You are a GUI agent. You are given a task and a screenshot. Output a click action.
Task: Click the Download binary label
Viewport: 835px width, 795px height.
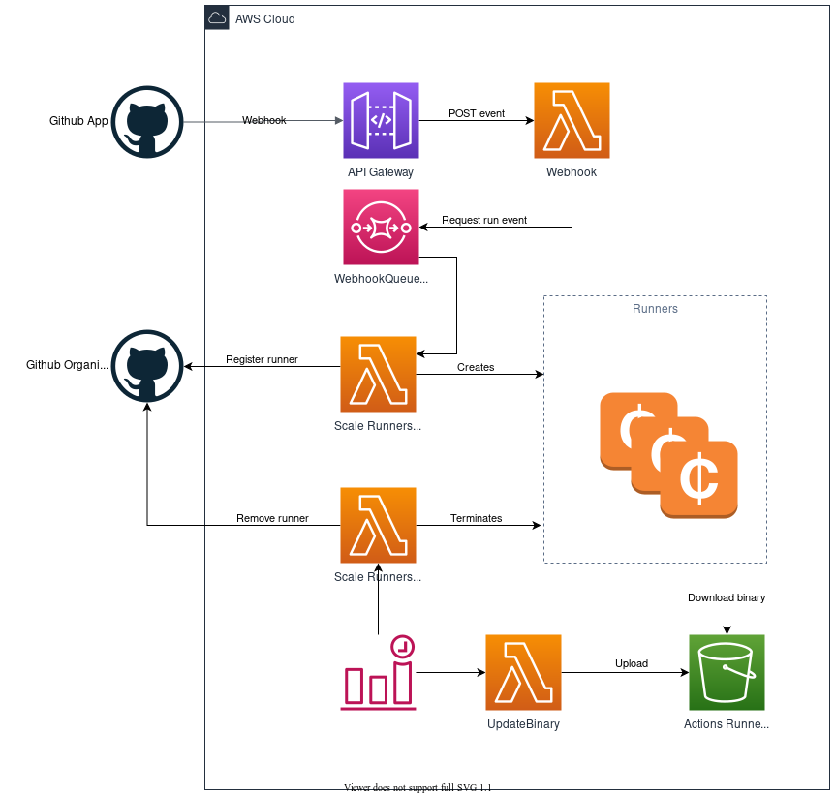727,597
